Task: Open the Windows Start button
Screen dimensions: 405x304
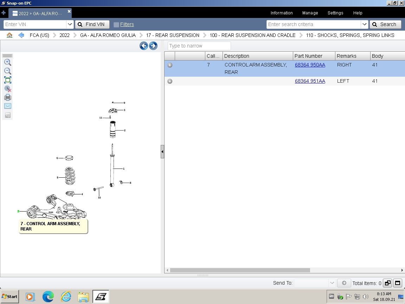Action: coord(10,297)
